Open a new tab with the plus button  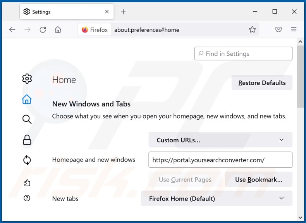(x=123, y=12)
